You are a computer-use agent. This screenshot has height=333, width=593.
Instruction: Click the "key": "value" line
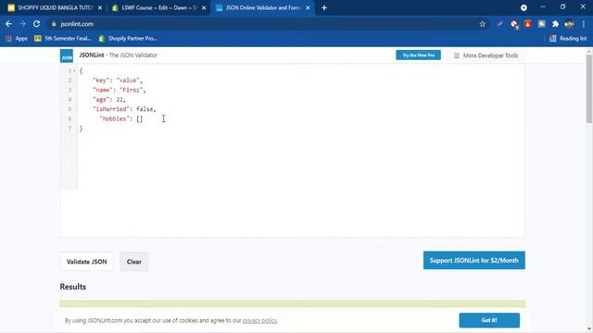coord(118,80)
